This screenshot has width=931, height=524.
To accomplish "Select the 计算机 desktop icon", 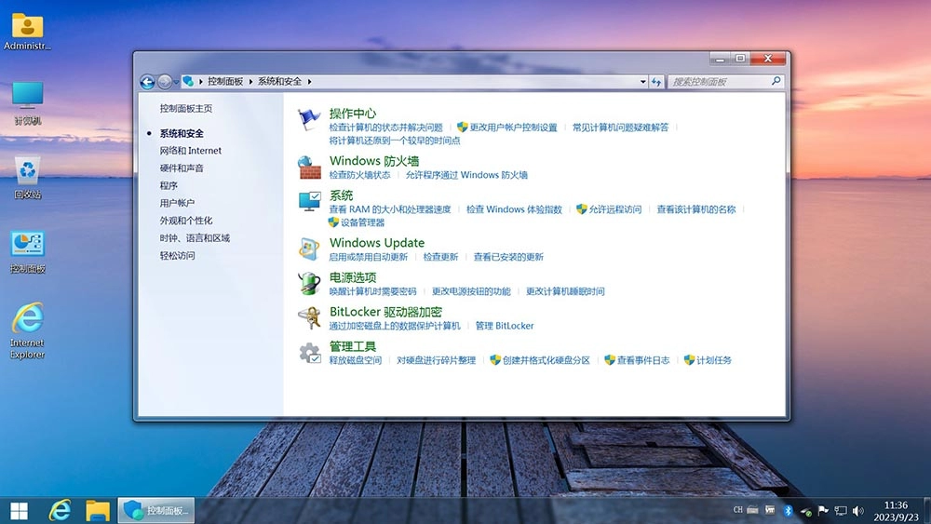I will [27, 103].
